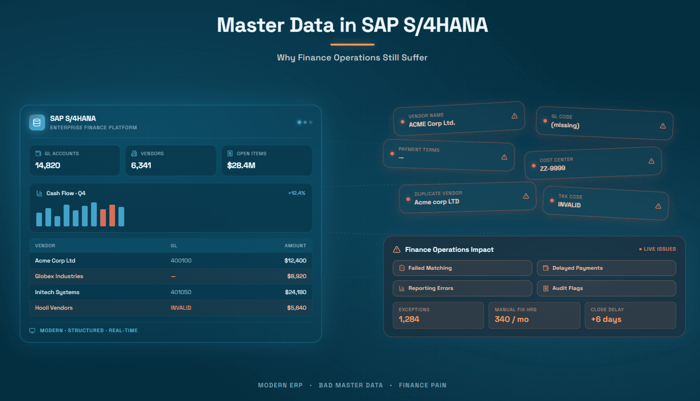Click the Close Delay +6 days tile
The image size is (700, 401).
pos(630,315)
